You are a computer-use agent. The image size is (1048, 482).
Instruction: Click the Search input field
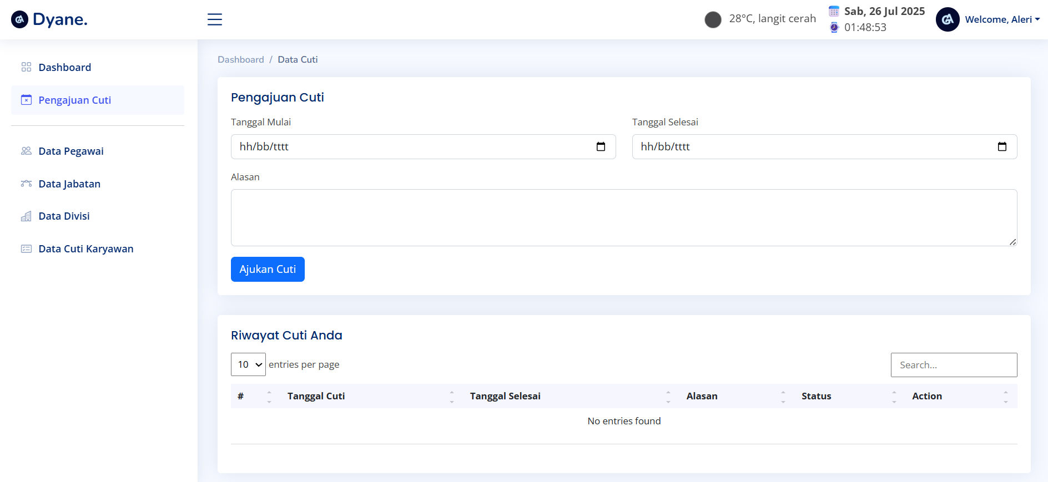[x=954, y=365]
